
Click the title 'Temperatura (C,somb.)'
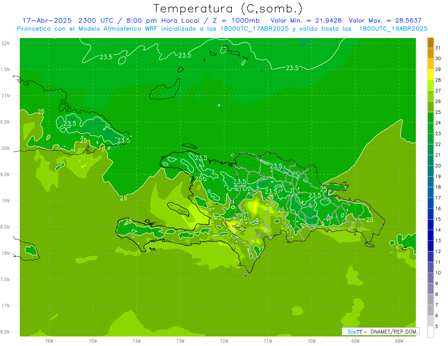pyautogui.click(x=228, y=9)
